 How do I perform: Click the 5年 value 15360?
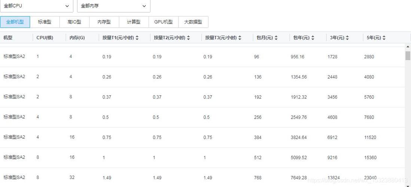pyautogui.click(x=370, y=158)
